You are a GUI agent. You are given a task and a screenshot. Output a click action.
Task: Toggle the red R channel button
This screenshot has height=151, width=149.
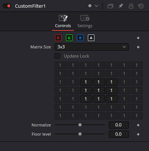(x=58, y=38)
